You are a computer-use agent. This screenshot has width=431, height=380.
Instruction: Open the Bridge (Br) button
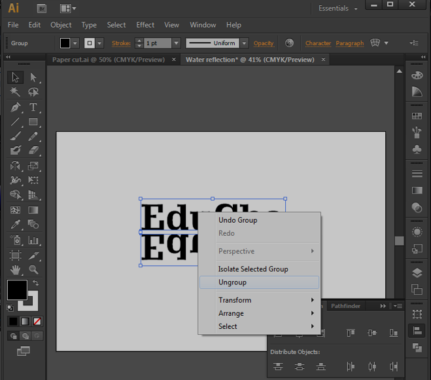(41, 9)
